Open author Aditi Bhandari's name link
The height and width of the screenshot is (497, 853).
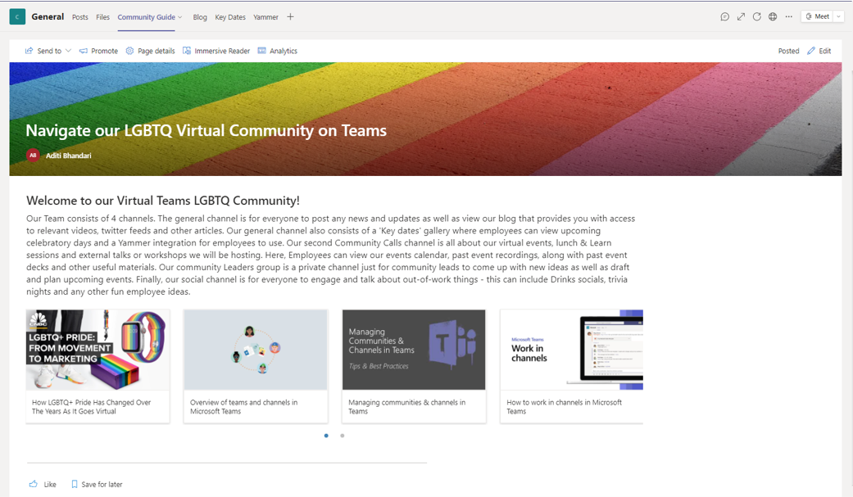69,156
